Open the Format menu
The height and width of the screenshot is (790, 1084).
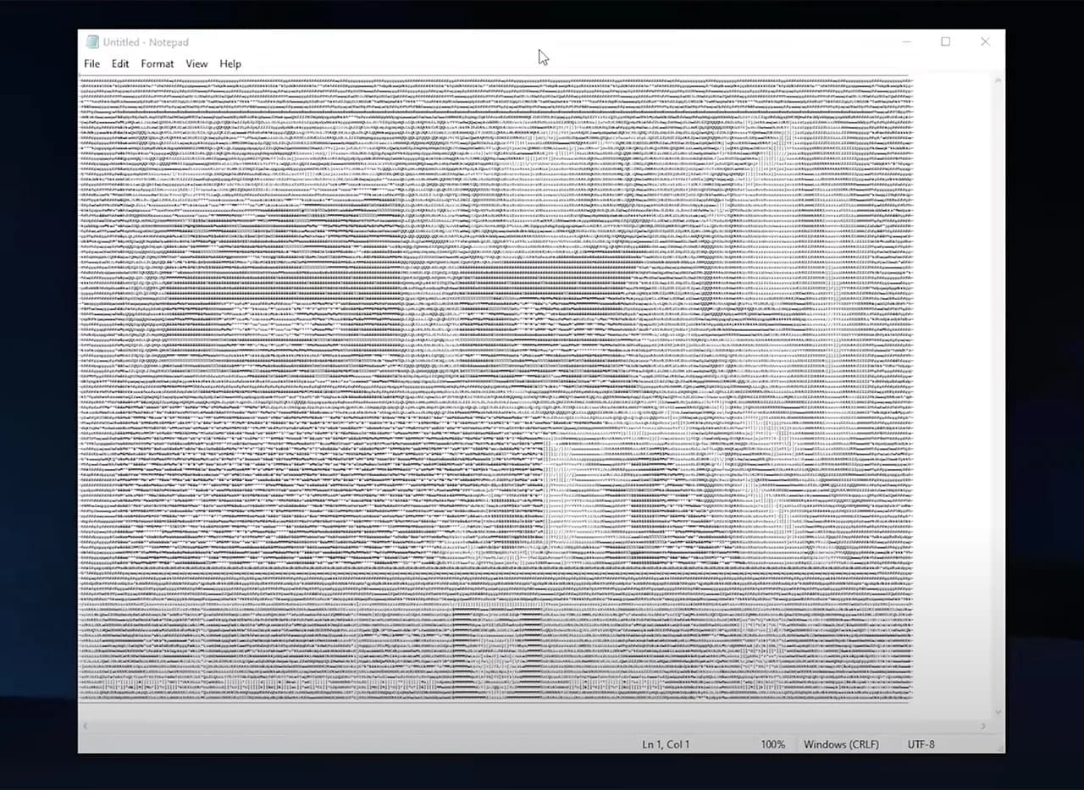coord(157,64)
